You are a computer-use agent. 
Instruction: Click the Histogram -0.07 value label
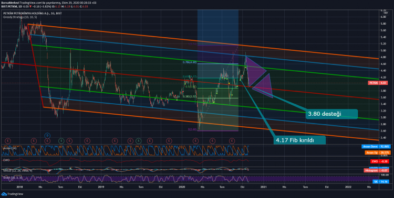click(377, 170)
